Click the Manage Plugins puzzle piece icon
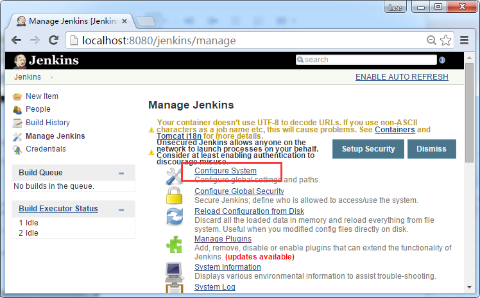The image size is (480, 298). click(x=175, y=245)
